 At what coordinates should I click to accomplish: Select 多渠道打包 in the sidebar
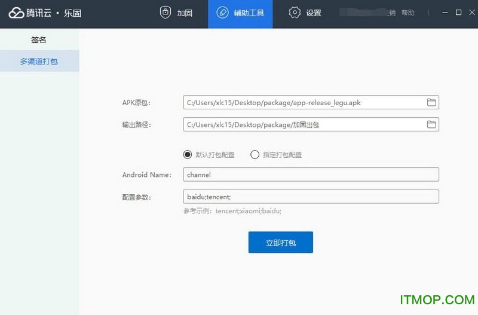[39, 61]
